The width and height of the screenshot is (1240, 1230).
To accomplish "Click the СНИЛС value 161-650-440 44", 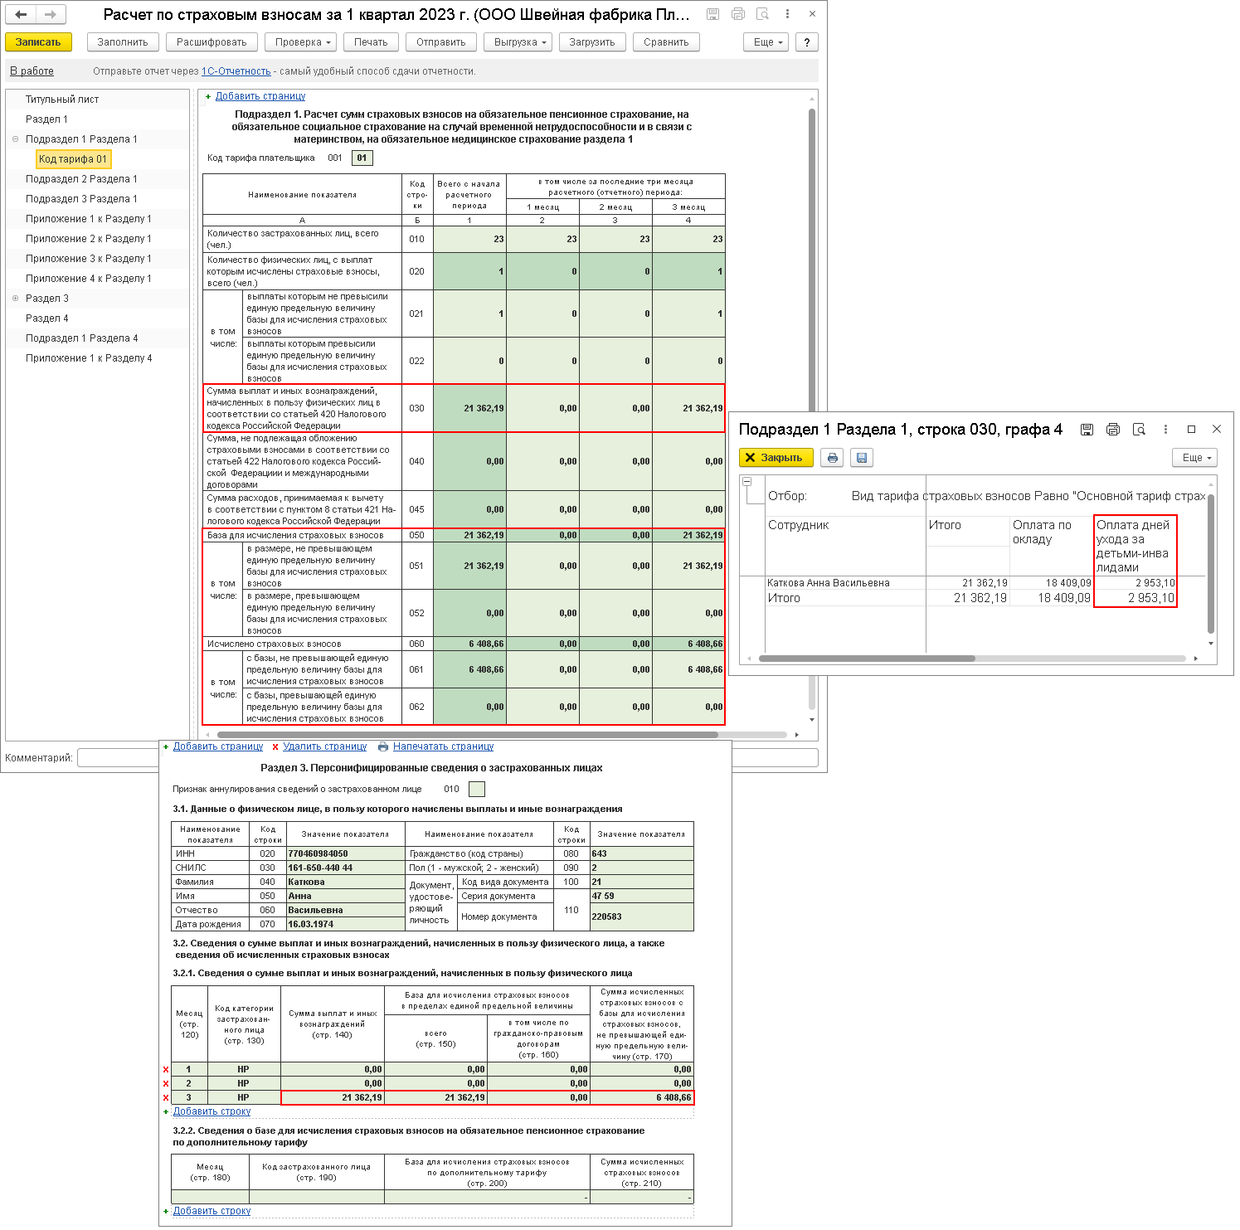I will coord(345,868).
